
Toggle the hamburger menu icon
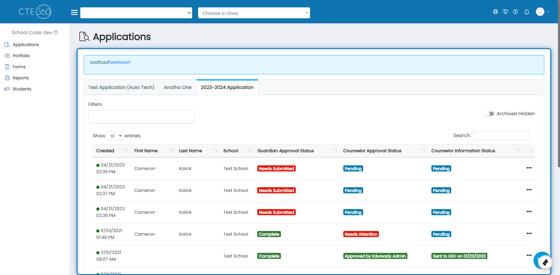pos(74,13)
